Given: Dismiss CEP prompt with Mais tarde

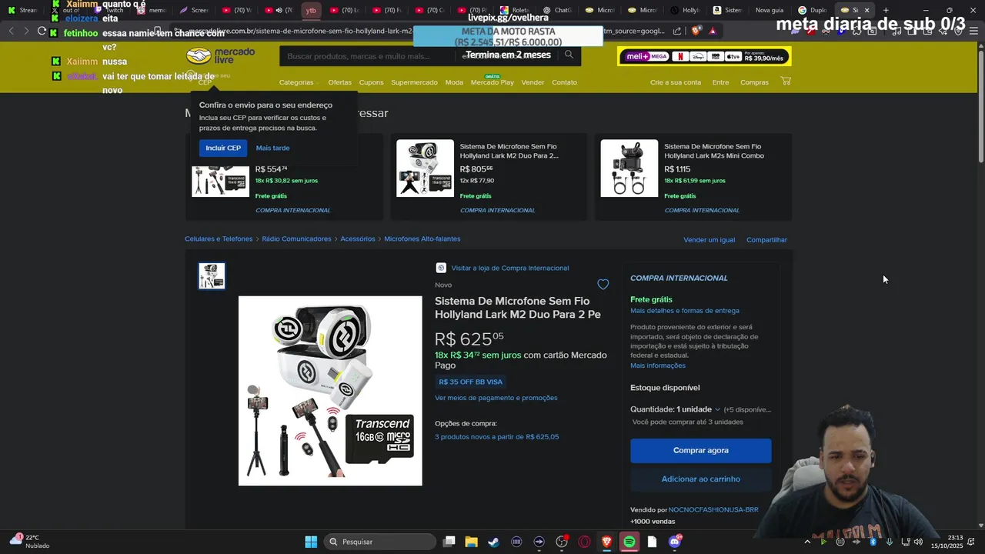Looking at the screenshot, I should point(272,148).
